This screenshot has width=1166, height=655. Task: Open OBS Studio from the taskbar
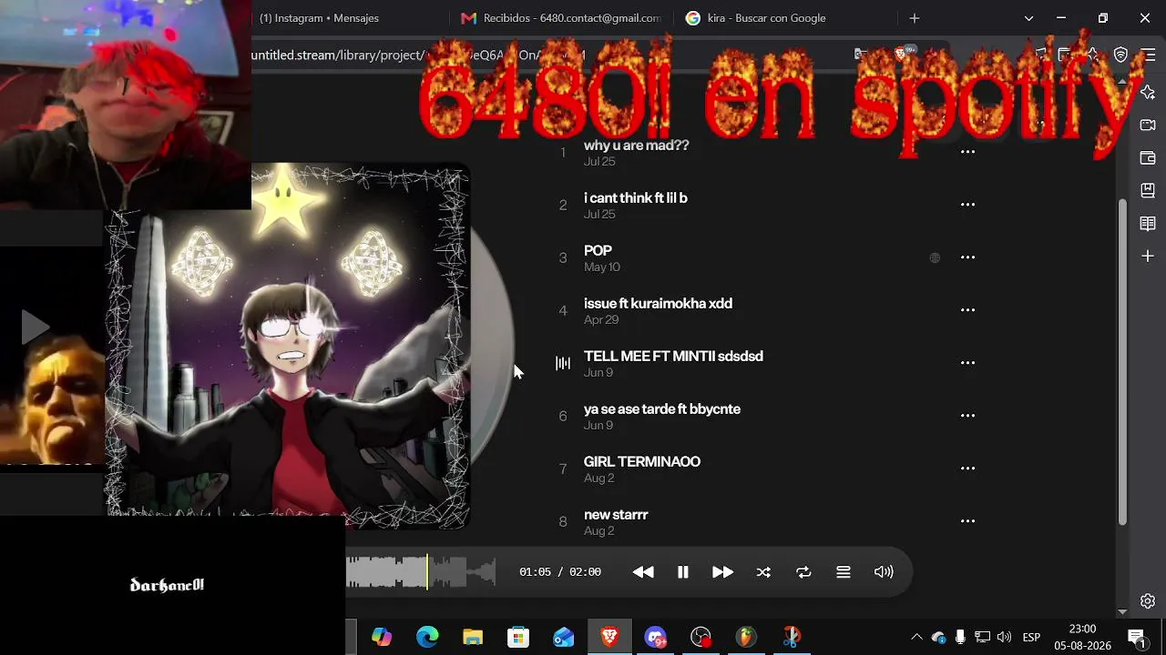[701, 637]
